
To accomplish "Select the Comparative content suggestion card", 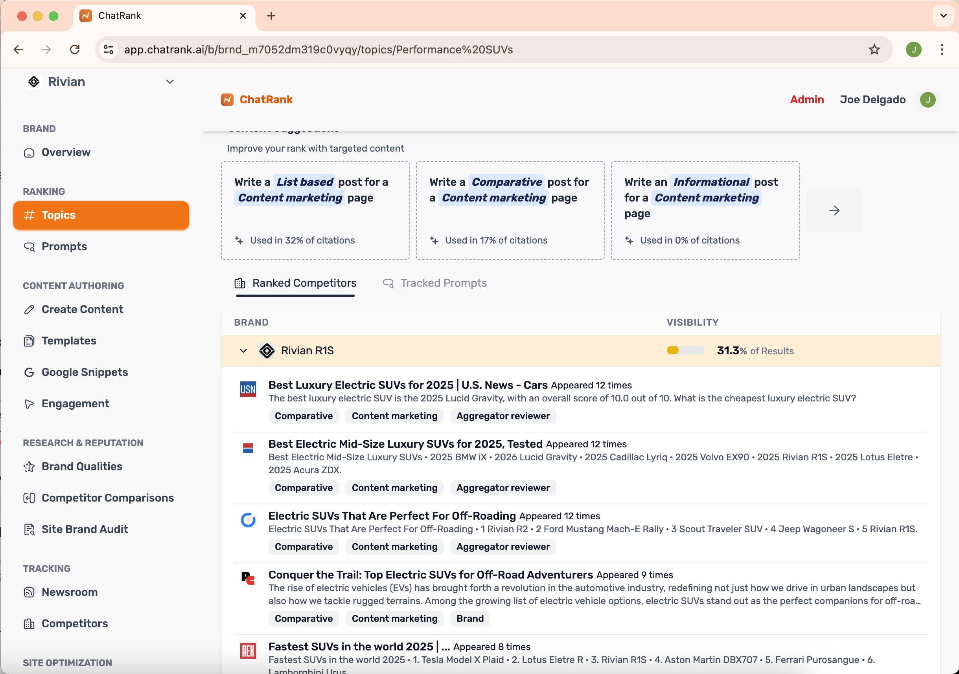I will pos(510,211).
